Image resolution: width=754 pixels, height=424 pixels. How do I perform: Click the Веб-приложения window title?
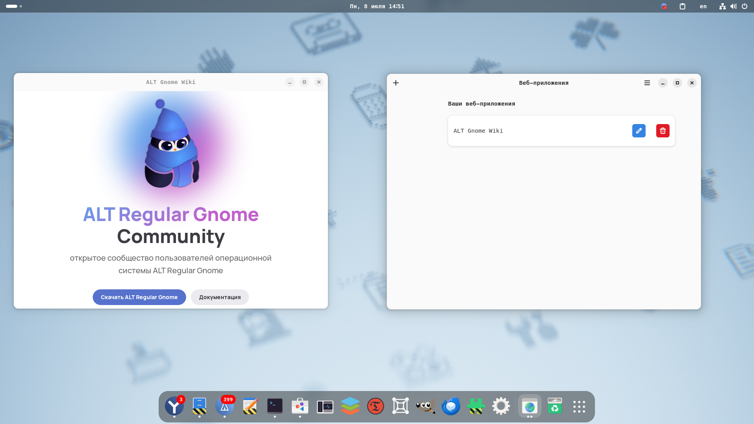tap(544, 83)
